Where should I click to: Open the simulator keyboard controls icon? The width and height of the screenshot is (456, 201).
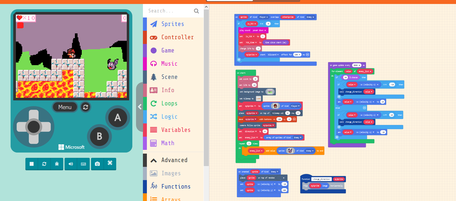point(83,164)
